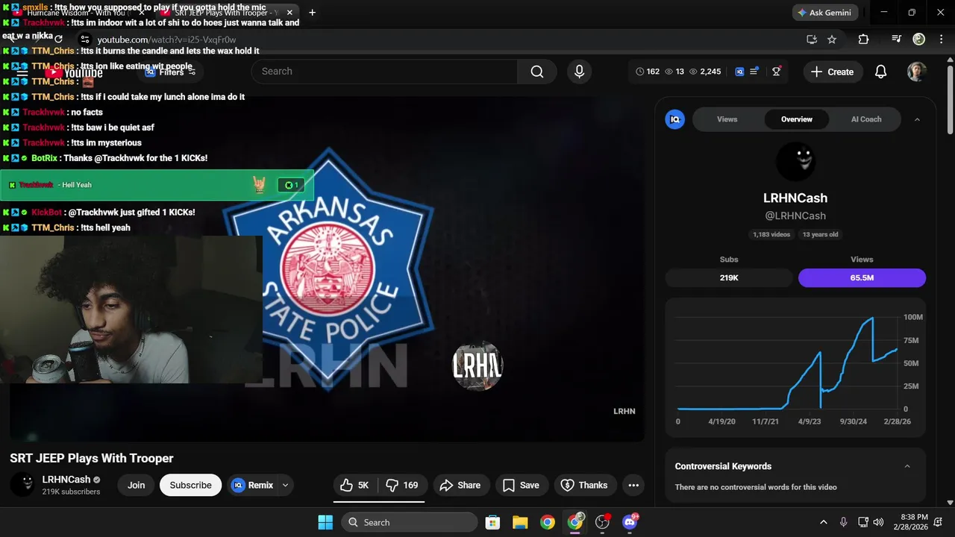
Task: Open the more actions ellipsis menu
Action: tap(633, 485)
